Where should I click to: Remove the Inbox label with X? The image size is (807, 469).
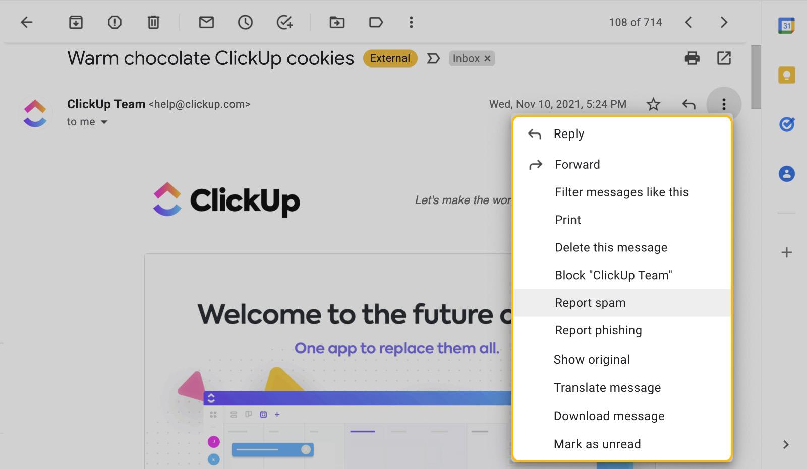click(x=487, y=59)
